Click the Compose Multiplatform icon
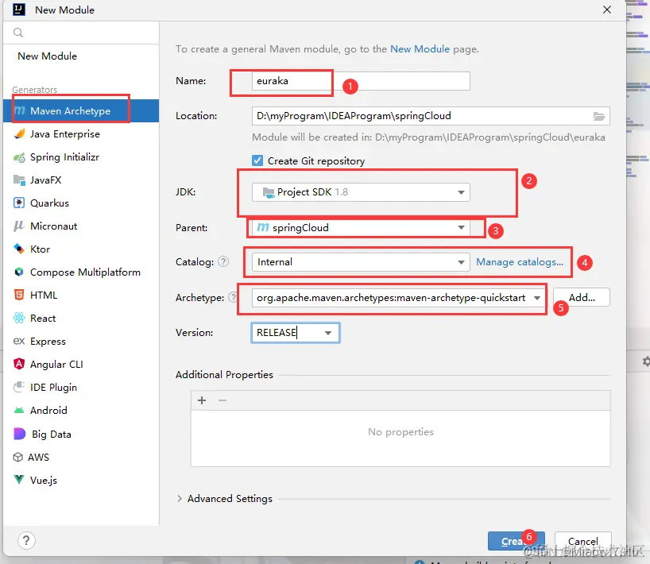Image resolution: width=650 pixels, height=564 pixels. point(19,272)
